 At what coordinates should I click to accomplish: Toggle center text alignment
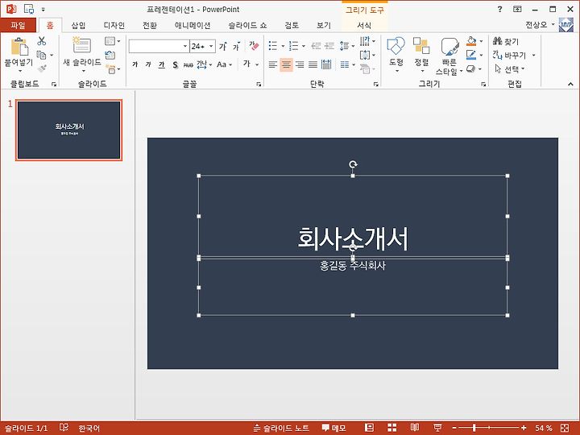pos(286,64)
